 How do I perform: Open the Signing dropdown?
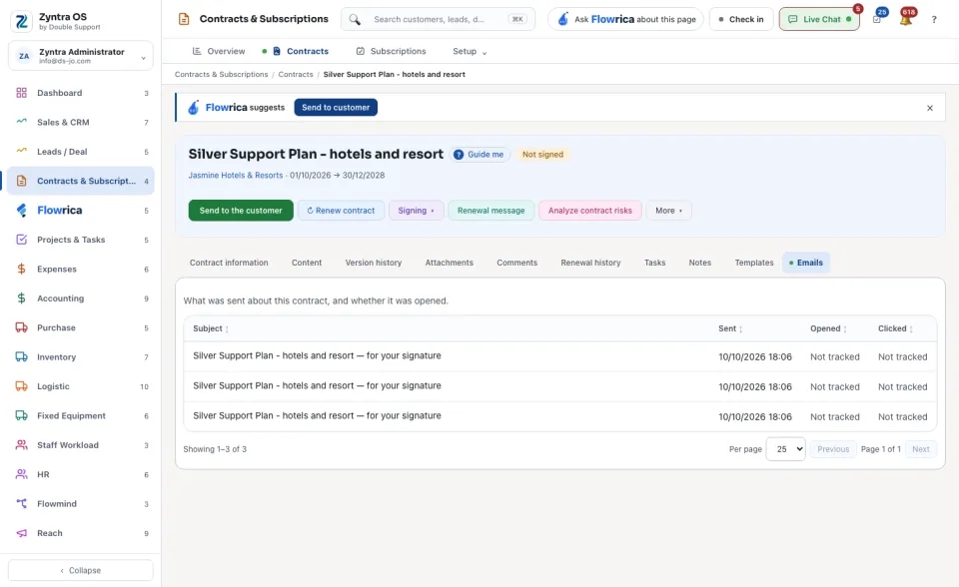coord(416,211)
